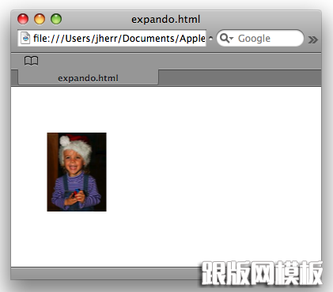Select the expando.html tab
Image resolution: width=333 pixels, height=292 pixels.
pos(88,78)
